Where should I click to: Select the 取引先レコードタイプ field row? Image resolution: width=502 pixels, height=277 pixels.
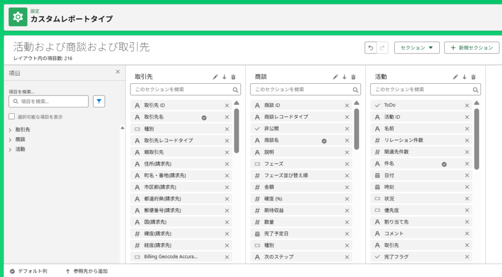click(181, 140)
